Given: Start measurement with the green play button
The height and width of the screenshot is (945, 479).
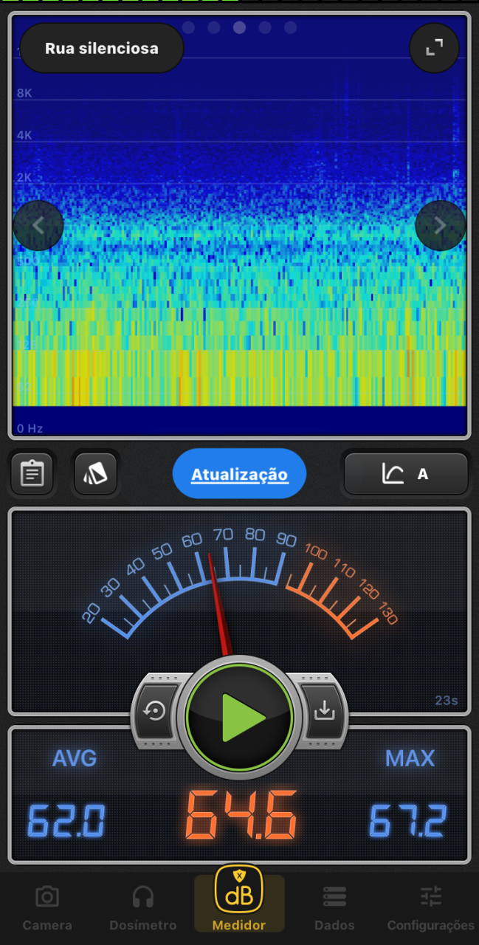Looking at the screenshot, I should point(240,716).
